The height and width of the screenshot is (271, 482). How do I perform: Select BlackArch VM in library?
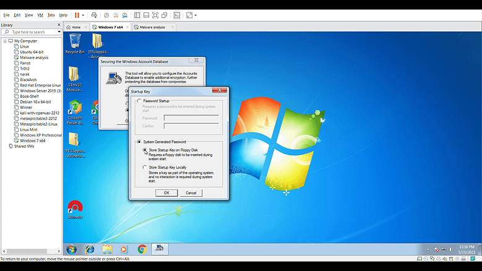pos(28,80)
